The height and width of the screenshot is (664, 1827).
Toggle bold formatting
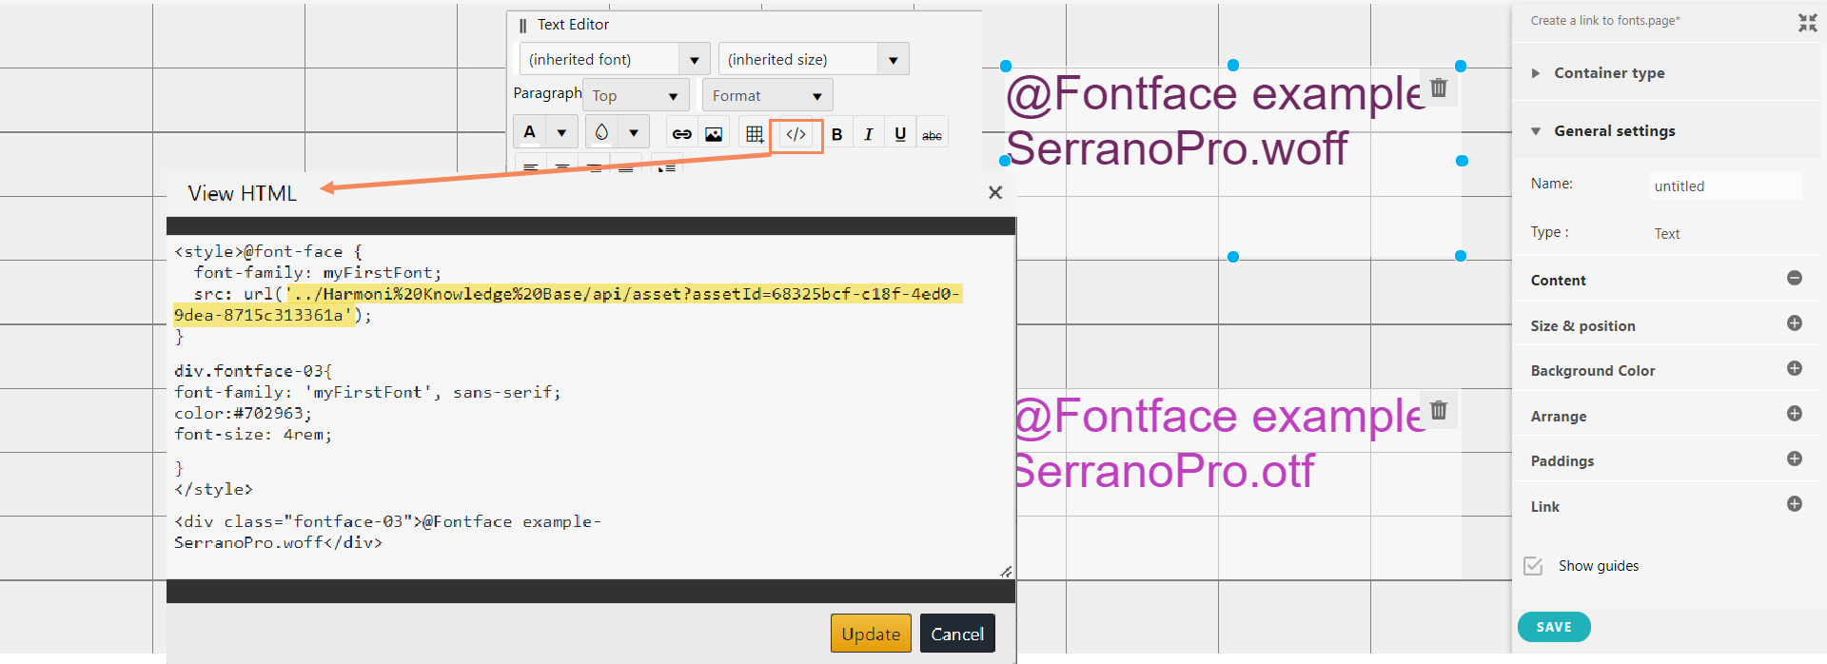(837, 134)
